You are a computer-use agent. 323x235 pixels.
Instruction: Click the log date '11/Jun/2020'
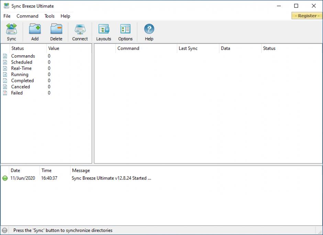(x=23, y=178)
